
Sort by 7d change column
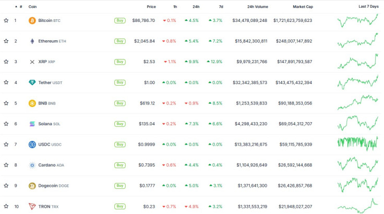click(x=221, y=7)
